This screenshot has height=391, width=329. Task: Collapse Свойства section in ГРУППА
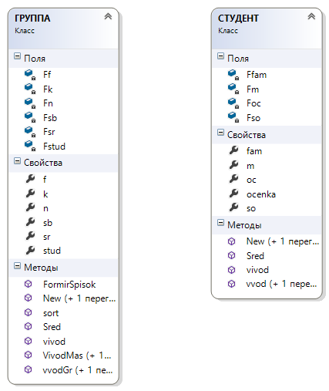(17, 161)
